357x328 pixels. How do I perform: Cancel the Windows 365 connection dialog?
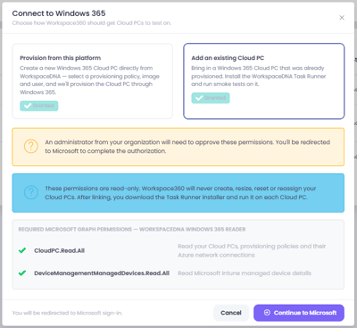(x=231, y=313)
